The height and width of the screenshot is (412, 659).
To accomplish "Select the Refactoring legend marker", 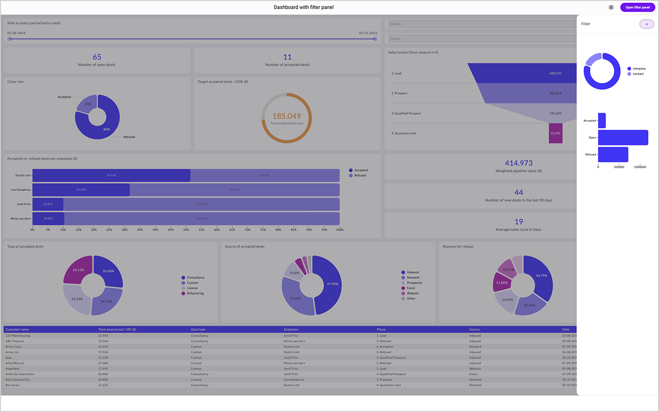I will click(183, 293).
